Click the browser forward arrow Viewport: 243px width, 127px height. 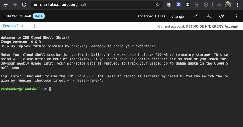coord(15,5)
